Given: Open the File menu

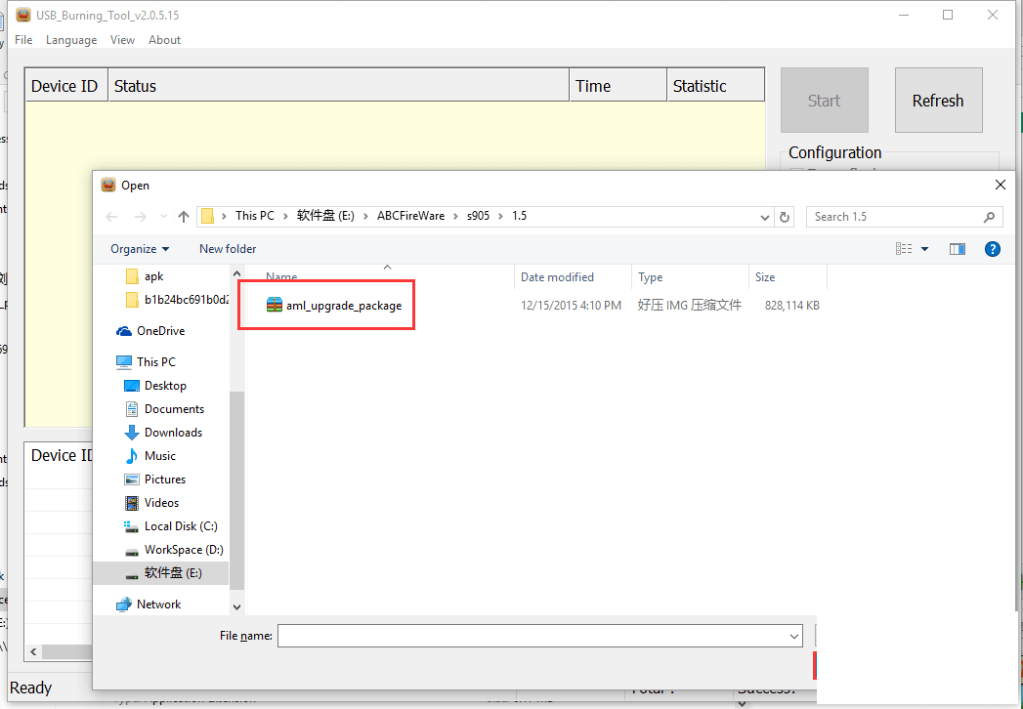Looking at the screenshot, I should tap(23, 40).
